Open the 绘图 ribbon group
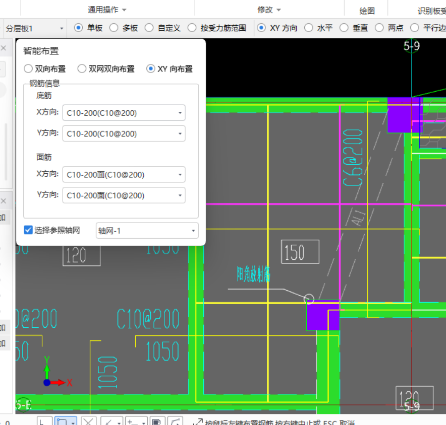Viewport: 446px width, 425px height. coord(367,11)
